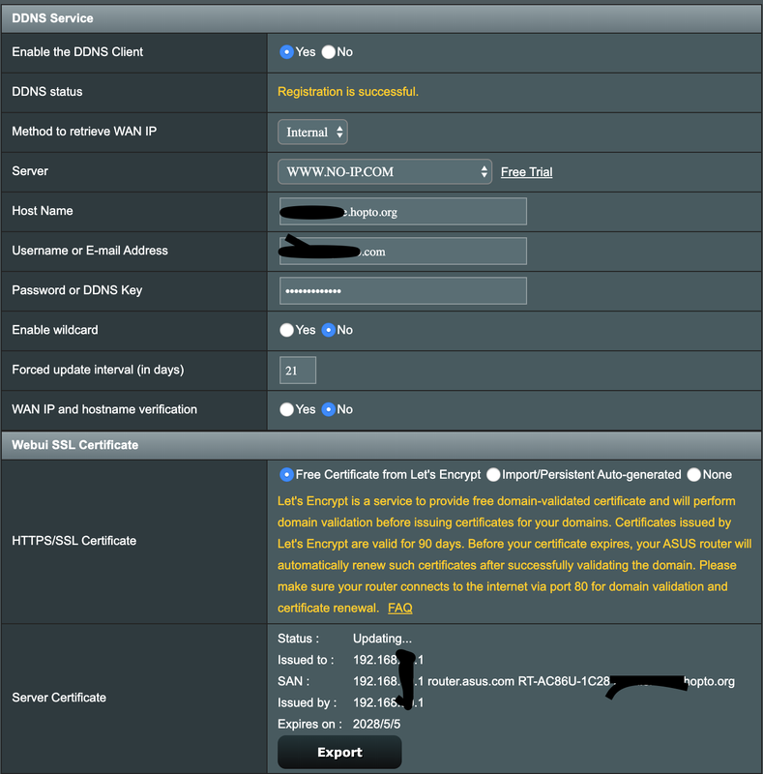The width and height of the screenshot is (763, 774).
Task: Select Yes for WAN IP and hostname verification
Action: (x=287, y=409)
